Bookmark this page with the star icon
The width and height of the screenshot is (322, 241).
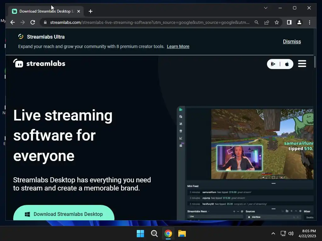click(x=277, y=22)
